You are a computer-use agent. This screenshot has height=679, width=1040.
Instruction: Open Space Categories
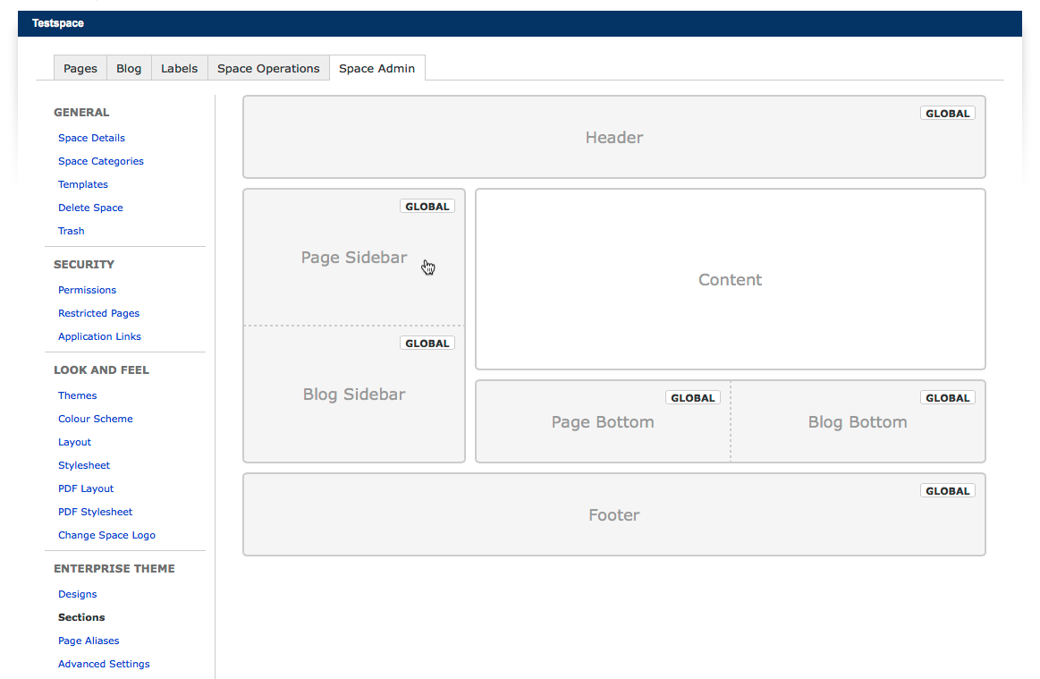[100, 161]
